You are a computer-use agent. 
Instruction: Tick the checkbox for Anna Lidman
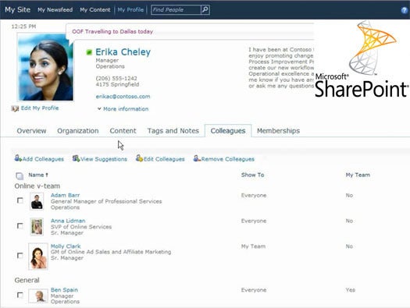tap(20, 226)
